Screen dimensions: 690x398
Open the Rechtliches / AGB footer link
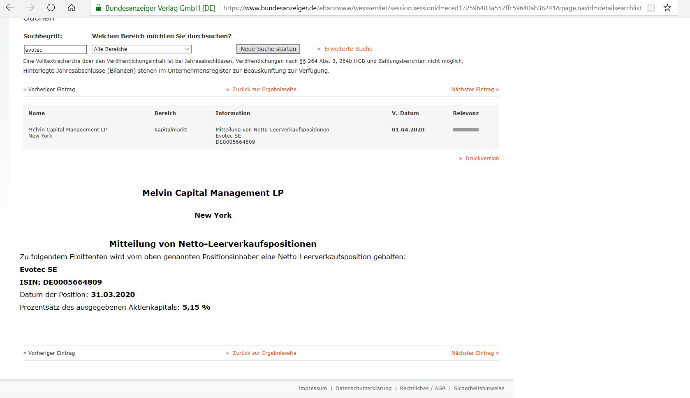click(423, 388)
